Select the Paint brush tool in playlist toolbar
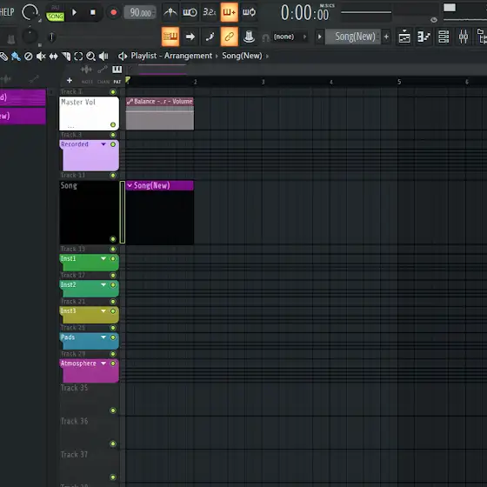The height and width of the screenshot is (487, 487). [16, 57]
